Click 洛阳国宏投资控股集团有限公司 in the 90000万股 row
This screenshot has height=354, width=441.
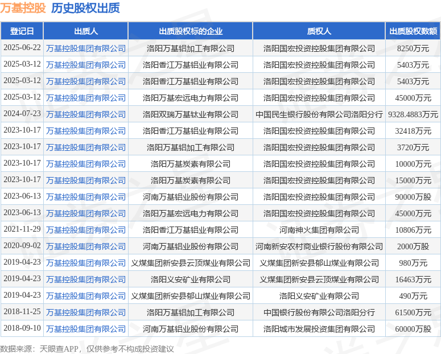click(319, 197)
